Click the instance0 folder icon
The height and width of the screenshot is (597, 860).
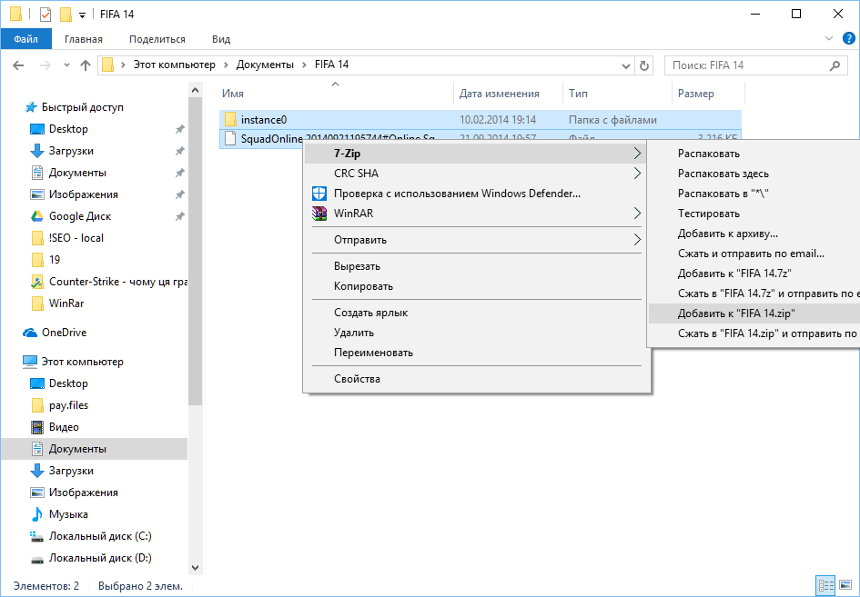point(230,119)
